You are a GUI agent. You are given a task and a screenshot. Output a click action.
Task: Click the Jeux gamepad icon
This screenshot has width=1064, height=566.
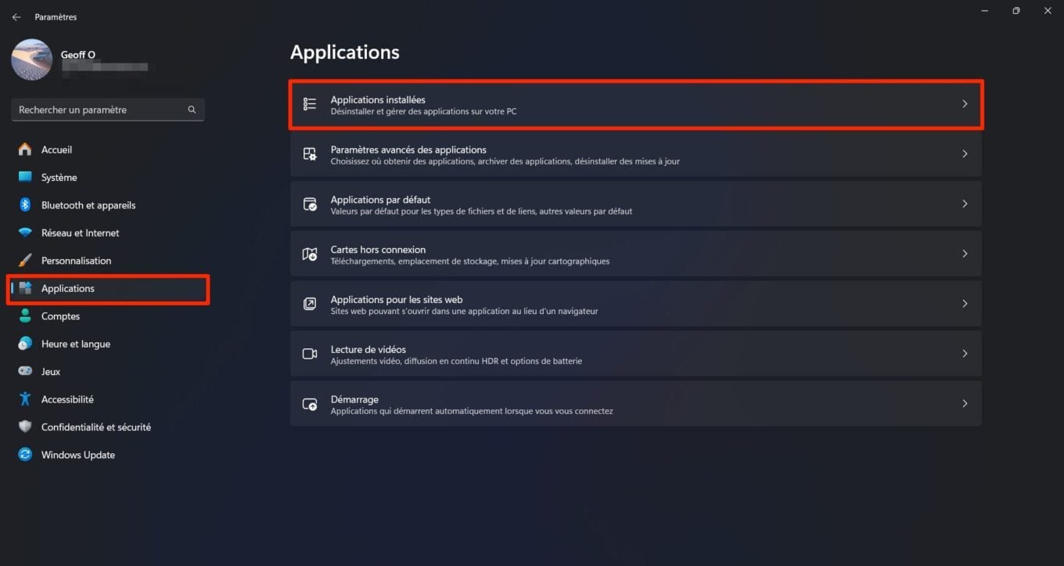pyautogui.click(x=25, y=371)
